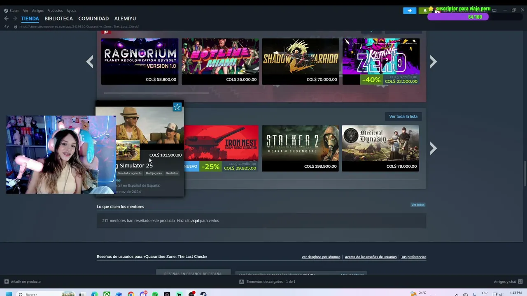Open the Steam announcements megaphone
The width and height of the screenshot is (527, 296).
(410, 11)
